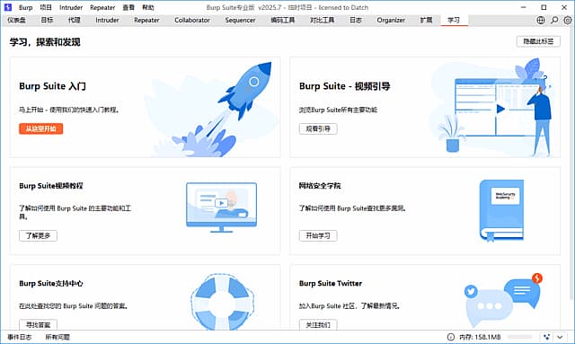Switch to the 目标 tab
Image resolution: width=575 pixels, height=344 pixels.
pos(47,20)
